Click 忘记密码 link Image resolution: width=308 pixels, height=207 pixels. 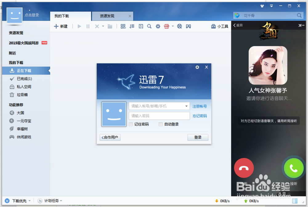(x=200, y=116)
